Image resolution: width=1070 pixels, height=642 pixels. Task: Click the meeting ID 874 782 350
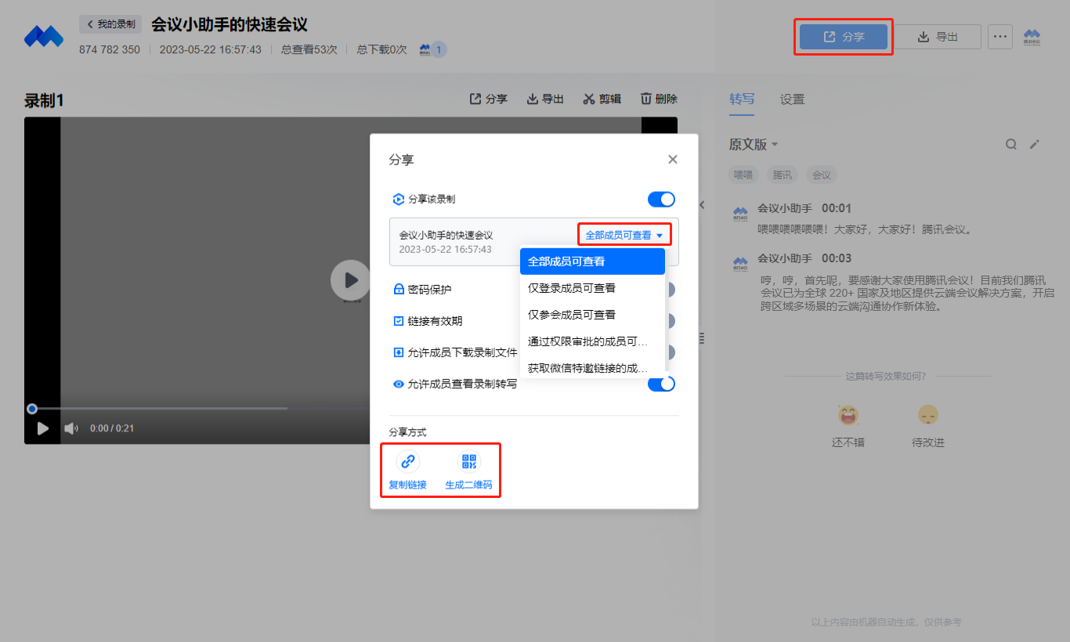(x=110, y=50)
